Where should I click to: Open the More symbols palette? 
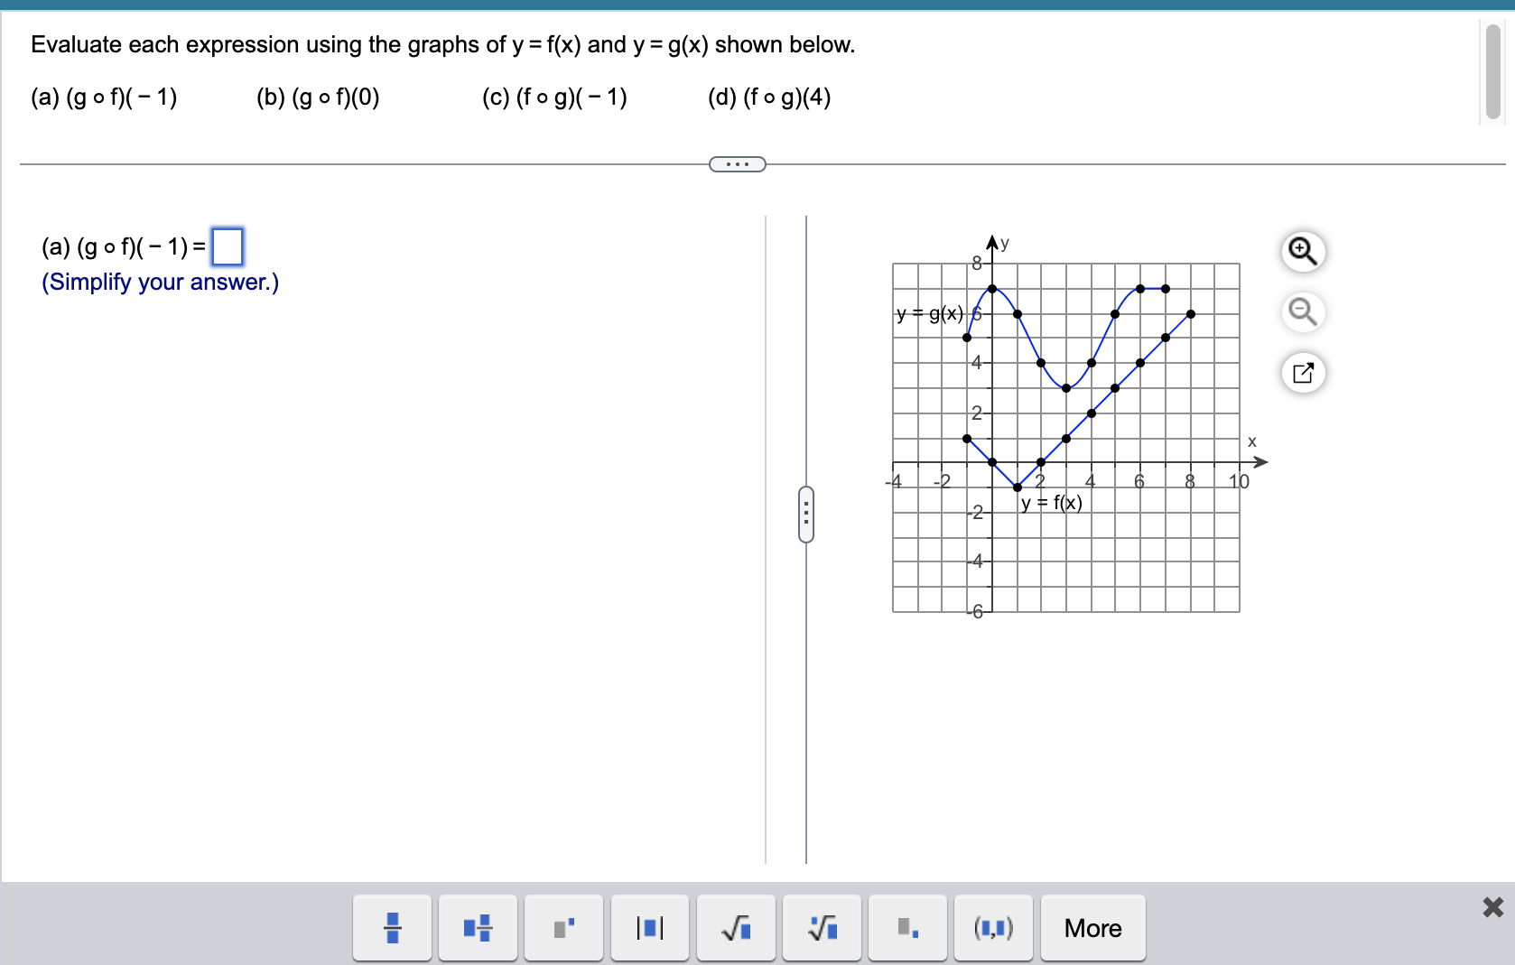pyautogui.click(x=1092, y=927)
